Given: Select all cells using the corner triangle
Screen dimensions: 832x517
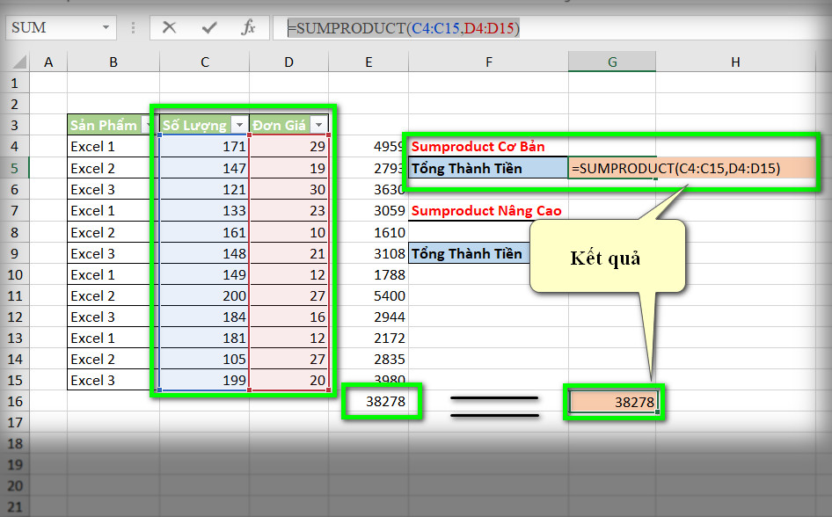Looking at the screenshot, I should point(19,62).
